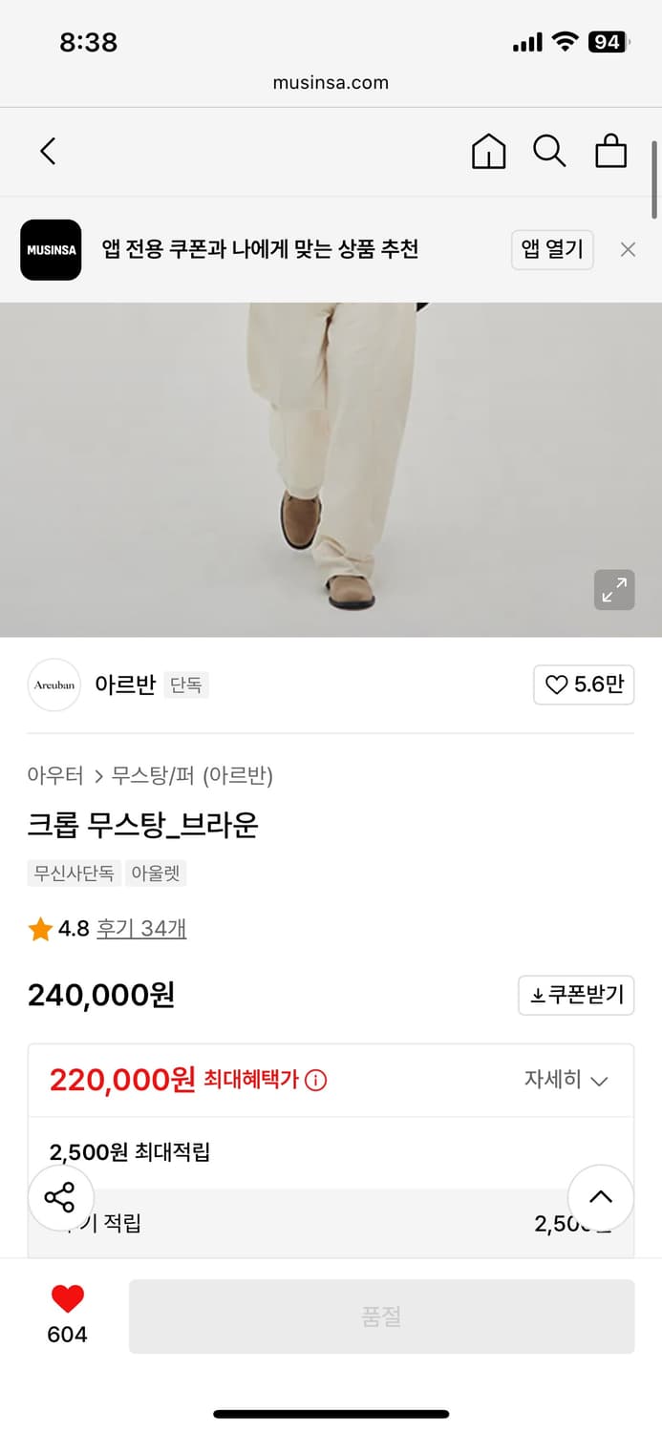
Task: Dismiss the app promotion banner
Action: [628, 249]
